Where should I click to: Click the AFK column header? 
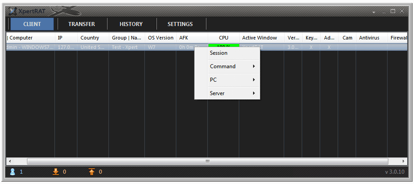tap(192, 38)
